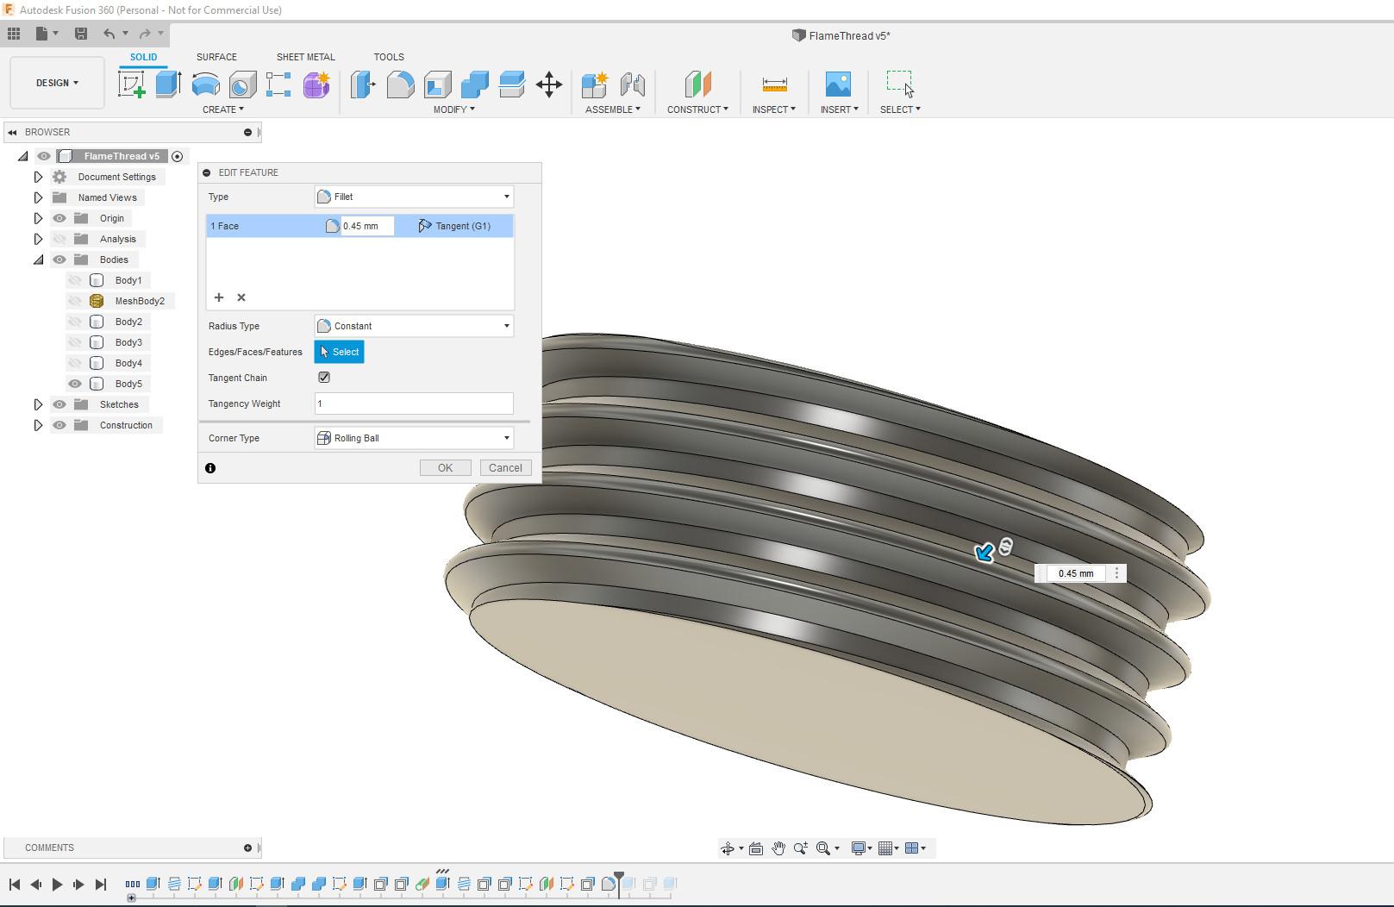The height and width of the screenshot is (907, 1394).
Task: Expand the Analysis folder
Action: click(38, 239)
